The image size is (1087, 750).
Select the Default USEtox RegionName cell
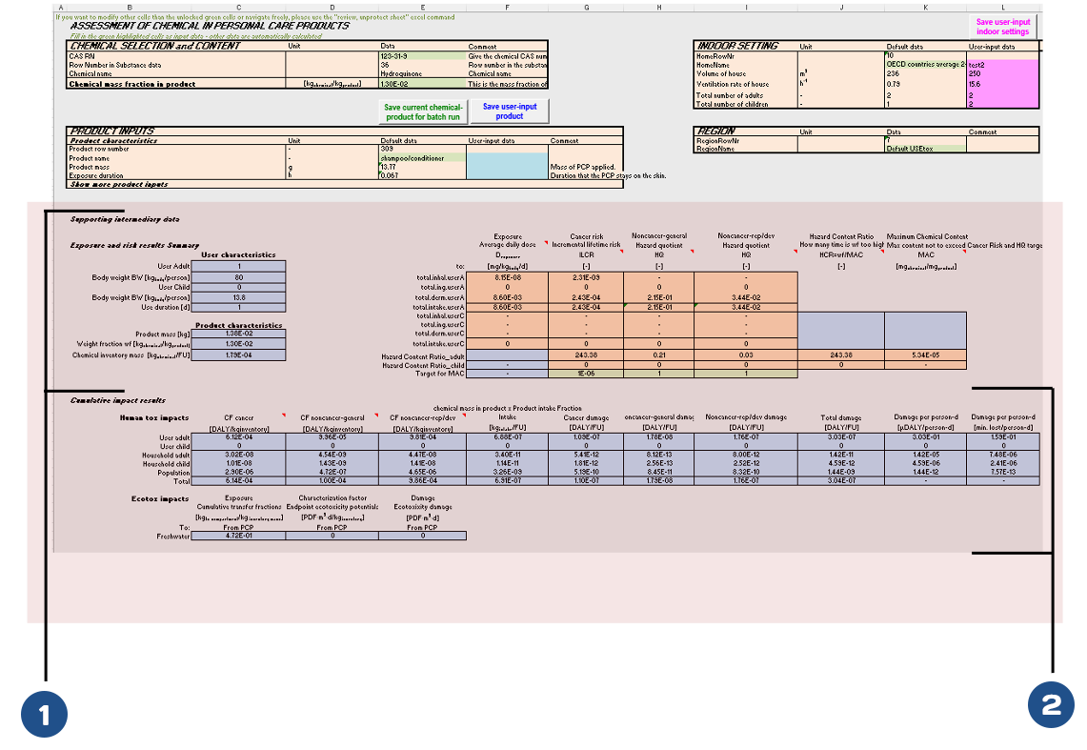coord(924,149)
